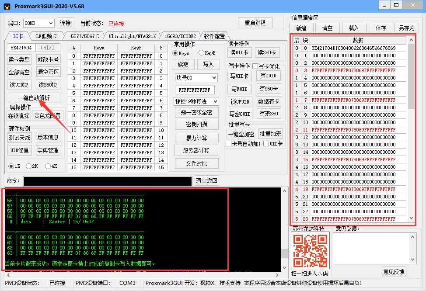Click the 写UID卡 button

click(x=240, y=76)
